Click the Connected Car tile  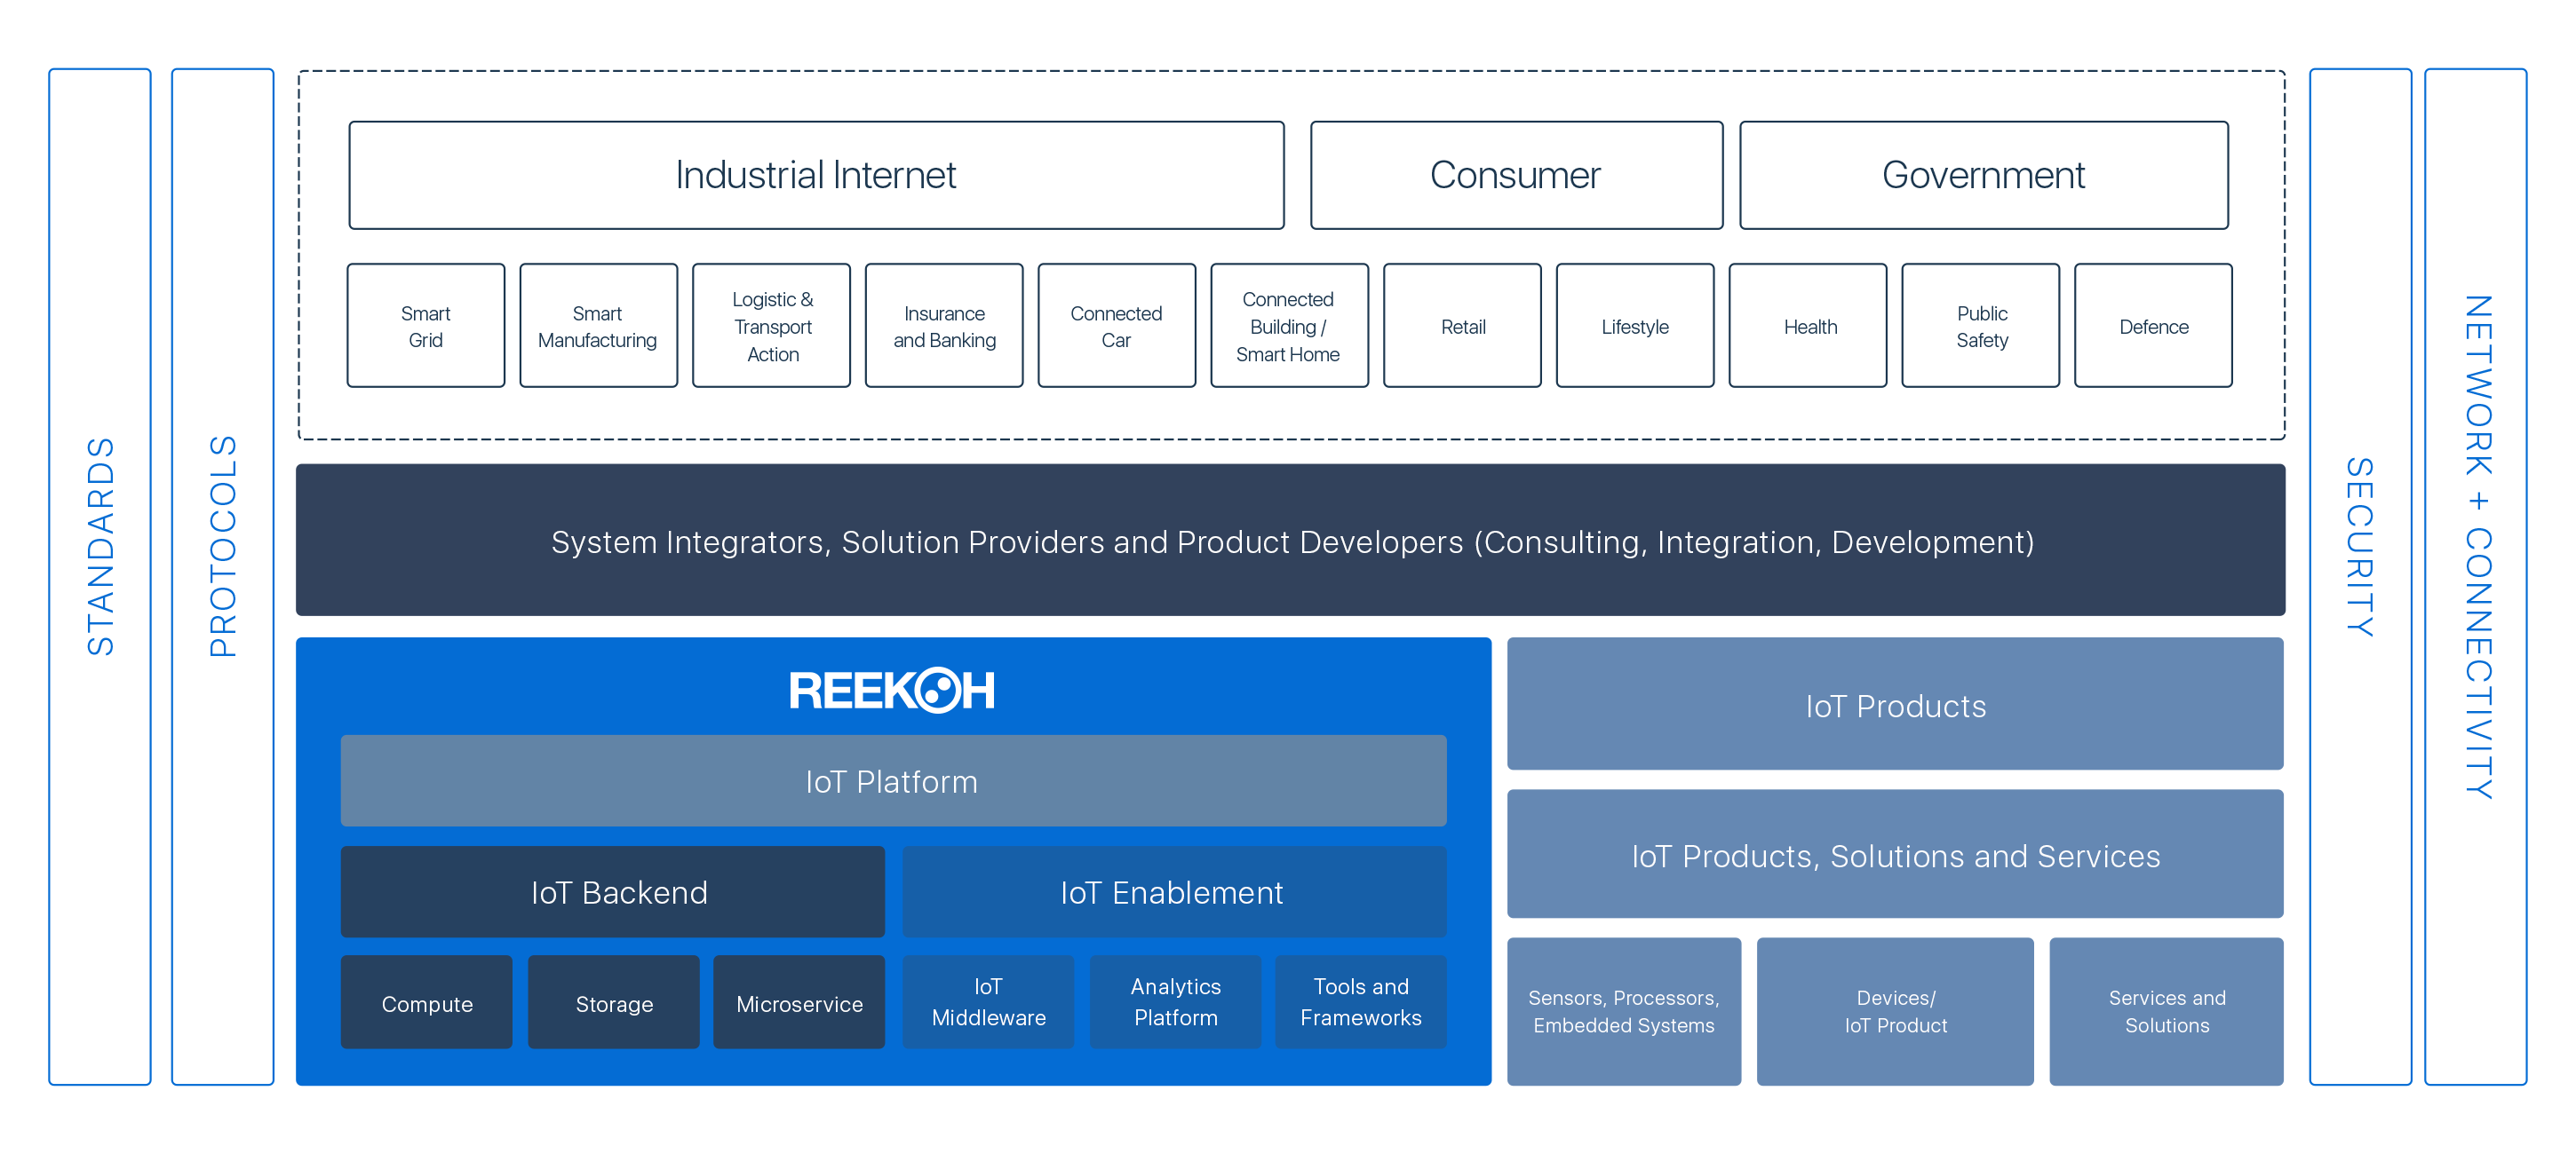click(x=1116, y=327)
